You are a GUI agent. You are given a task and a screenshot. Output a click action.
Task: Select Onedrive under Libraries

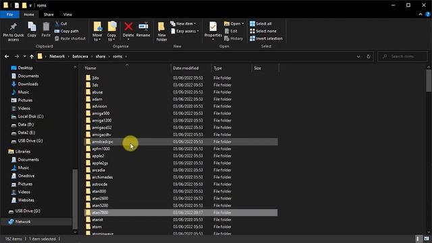pos(23,175)
